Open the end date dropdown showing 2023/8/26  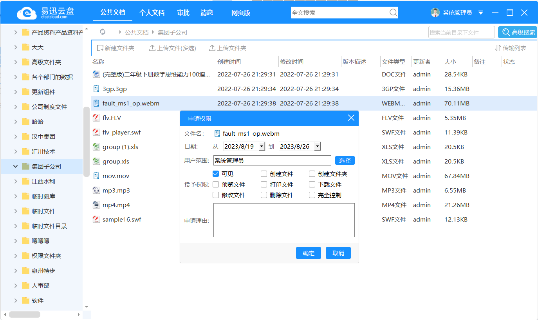click(x=317, y=145)
